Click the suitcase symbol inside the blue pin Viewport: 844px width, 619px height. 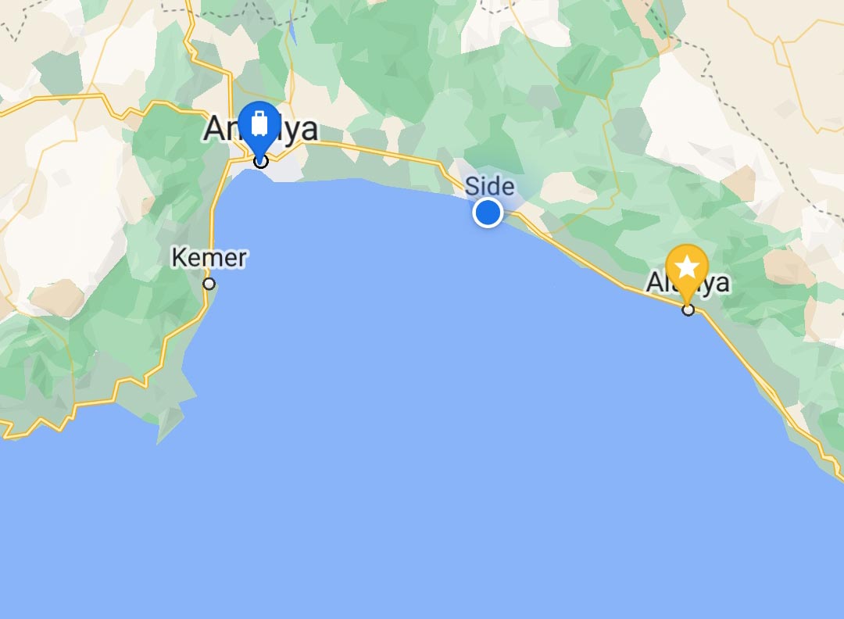click(x=259, y=123)
